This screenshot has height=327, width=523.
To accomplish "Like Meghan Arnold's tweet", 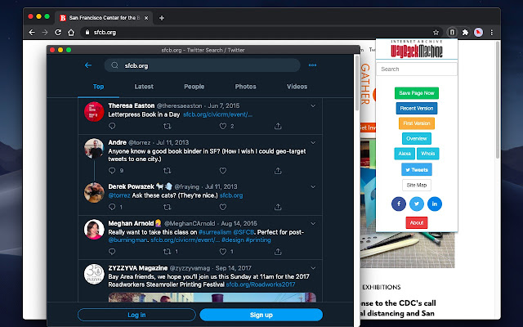I will (x=223, y=252).
